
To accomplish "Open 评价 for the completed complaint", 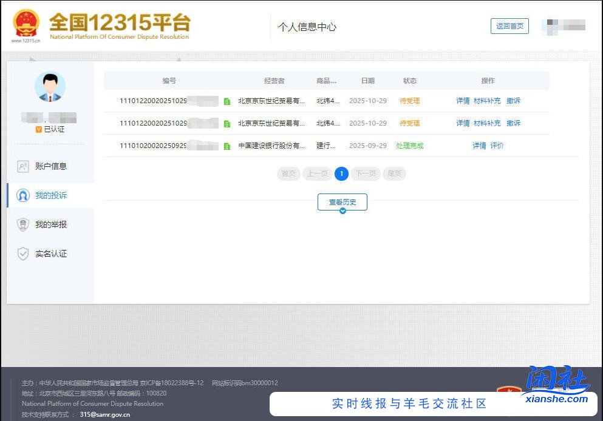I will (496, 145).
